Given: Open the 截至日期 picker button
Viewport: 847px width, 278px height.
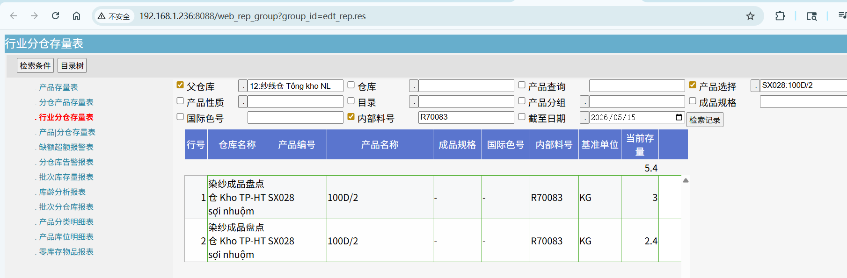Looking at the screenshot, I should click(584, 118).
